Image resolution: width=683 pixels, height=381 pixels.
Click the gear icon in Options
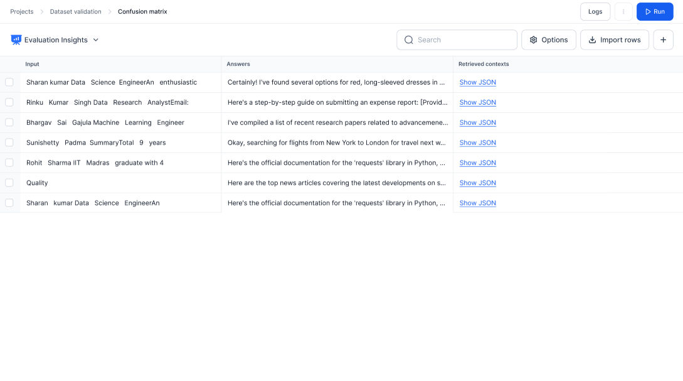point(534,40)
